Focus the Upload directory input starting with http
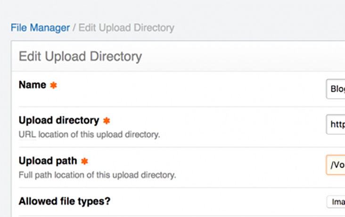345x217 pixels. (x=336, y=125)
